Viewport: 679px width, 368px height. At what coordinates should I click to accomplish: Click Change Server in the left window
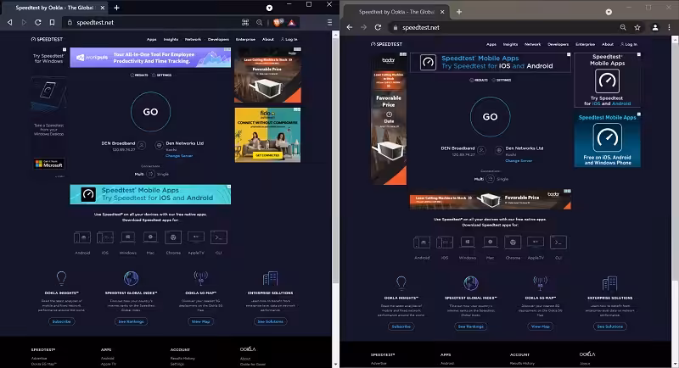tap(179, 156)
